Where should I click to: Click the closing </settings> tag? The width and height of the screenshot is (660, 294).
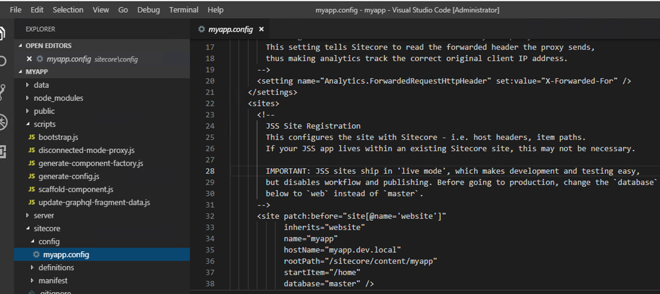coord(273,92)
